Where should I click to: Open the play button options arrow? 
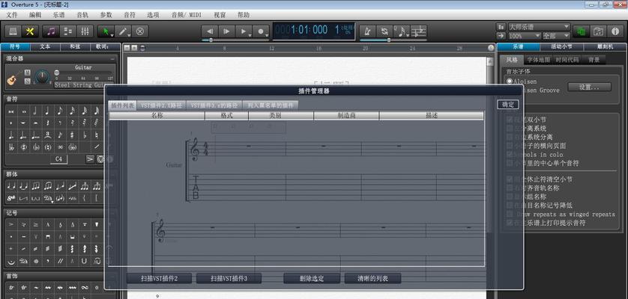coord(250,36)
